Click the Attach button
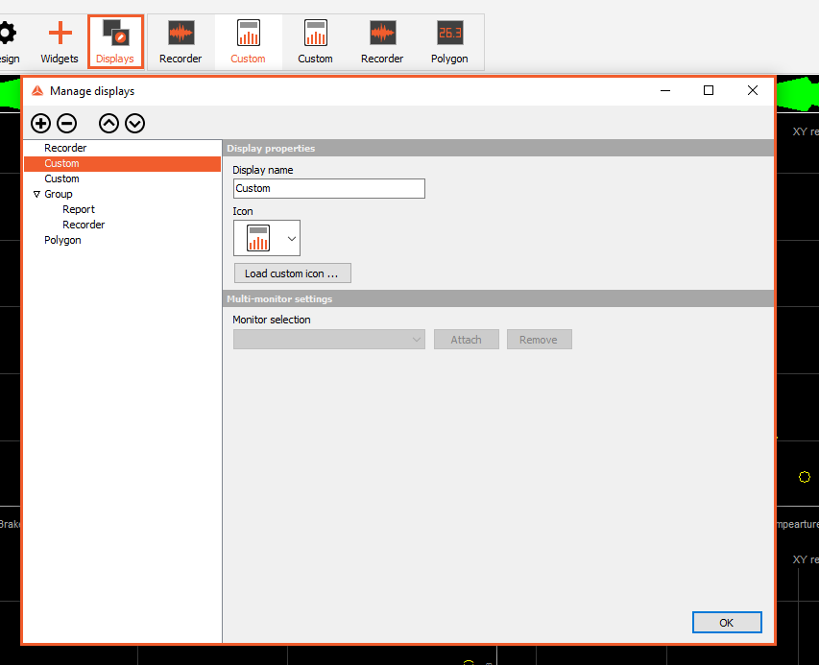 [x=467, y=340]
